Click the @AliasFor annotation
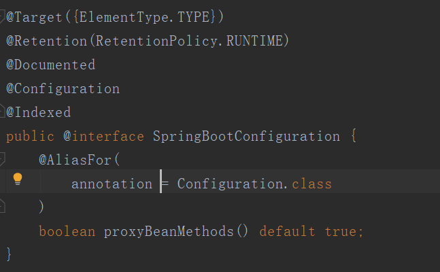Viewport: 440px width, 272px height. point(75,160)
